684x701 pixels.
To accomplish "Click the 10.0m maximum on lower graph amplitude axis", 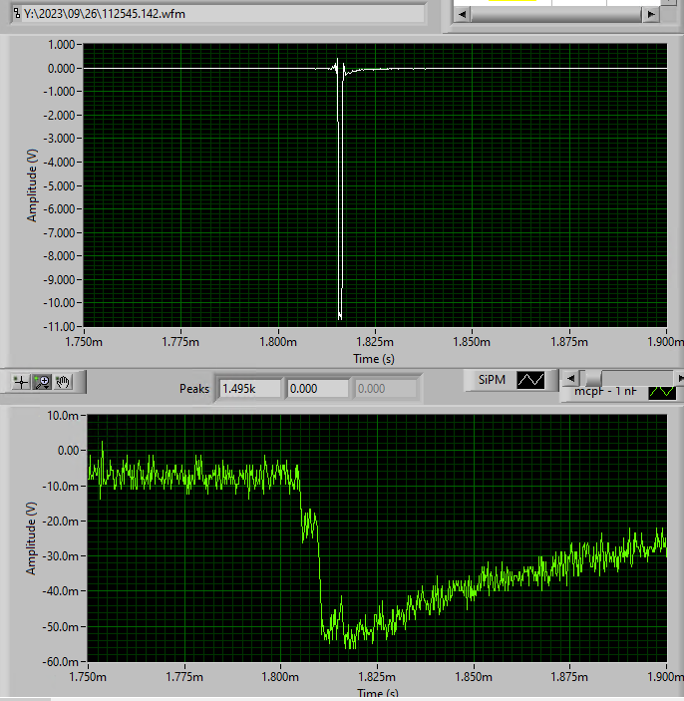I will [63, 416].
